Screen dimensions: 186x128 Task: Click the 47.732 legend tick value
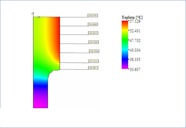(135, 40)
